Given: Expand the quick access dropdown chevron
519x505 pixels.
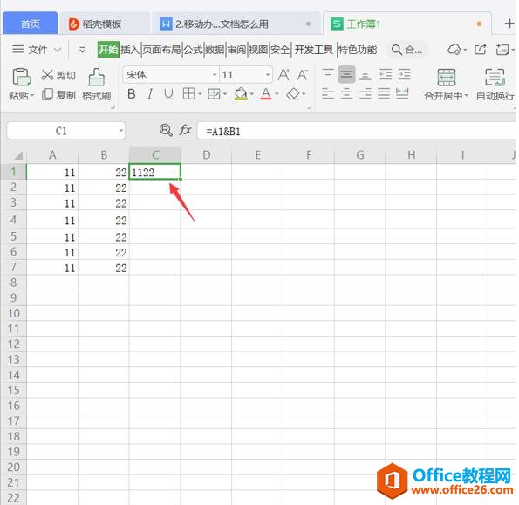Looking at the screenshot, I should click(82, 50).
